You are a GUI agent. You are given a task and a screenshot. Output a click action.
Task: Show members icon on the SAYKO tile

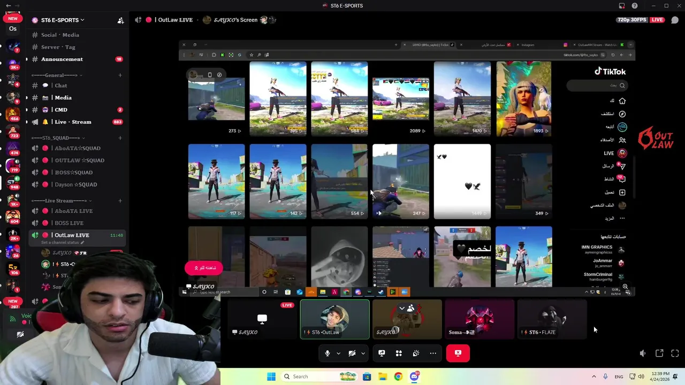(x=410, y=309)
